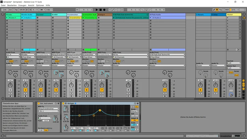This screenshot has width=247, height=139.
Task: Toggle EQ Eight device activator
Action: pos(63,103)
